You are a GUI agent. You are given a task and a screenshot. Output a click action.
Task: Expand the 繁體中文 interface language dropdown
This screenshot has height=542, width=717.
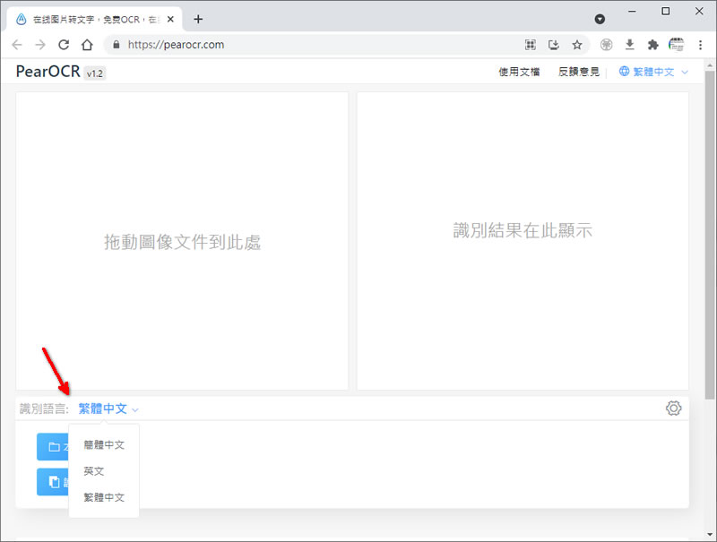pos(653,72)
